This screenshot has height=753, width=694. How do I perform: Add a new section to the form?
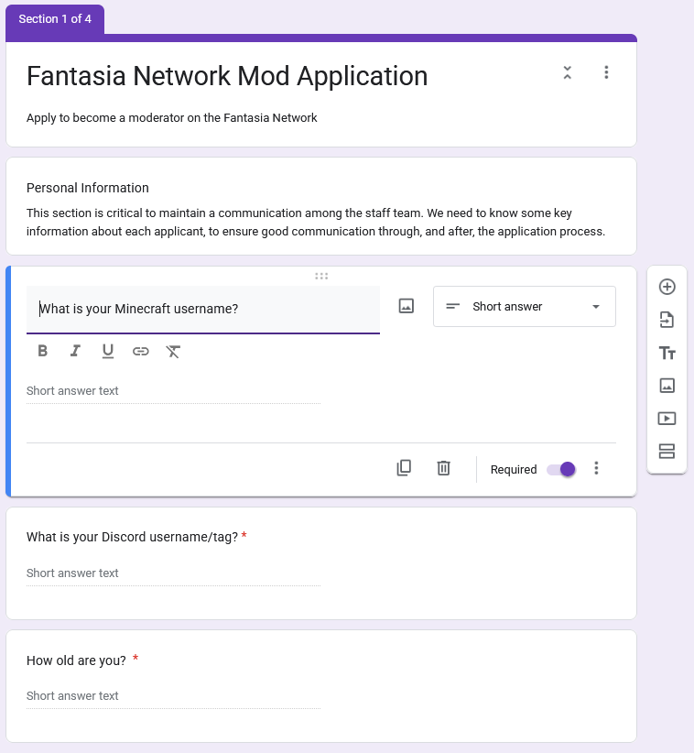[667, 451]
